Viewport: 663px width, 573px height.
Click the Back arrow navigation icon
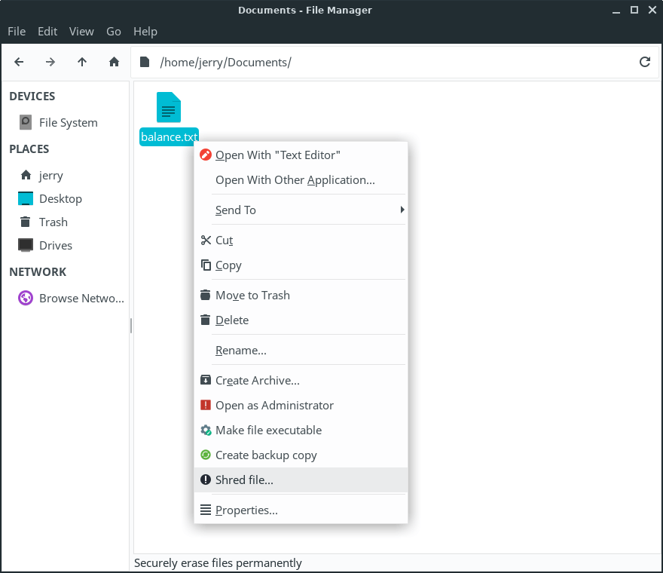coord(20,62)
